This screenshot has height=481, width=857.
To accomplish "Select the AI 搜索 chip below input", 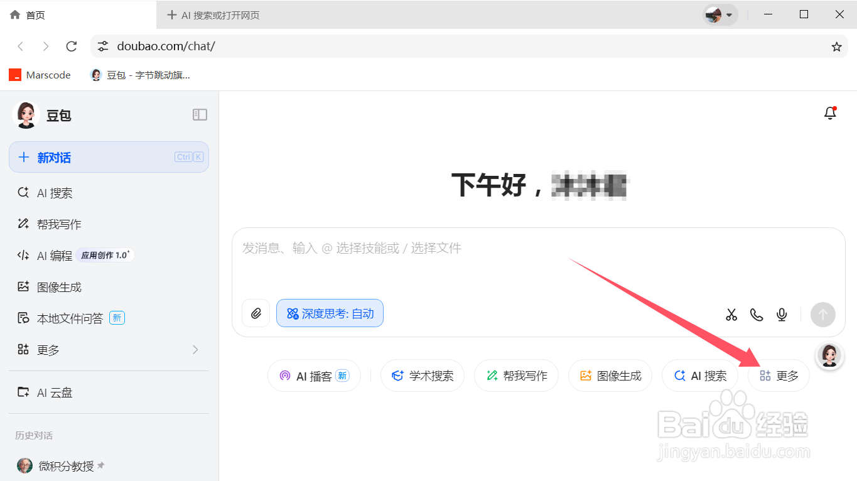I will (x=699, y=376).
